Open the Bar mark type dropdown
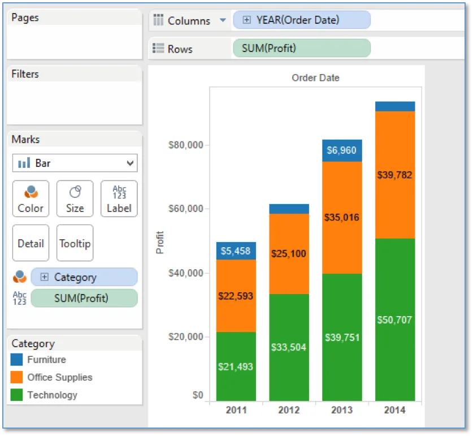Screen dimensions: 473x436 tap(75, 163)
